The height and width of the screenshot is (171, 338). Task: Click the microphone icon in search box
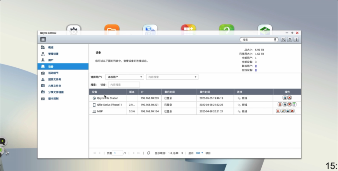275,40
